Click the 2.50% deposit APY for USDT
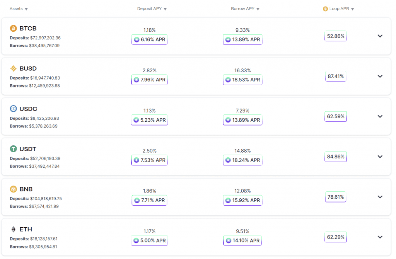Screen dimensions: 396x259 click(x=150, y=151)
